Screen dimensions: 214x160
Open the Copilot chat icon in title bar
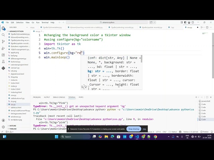coord(151,22)
